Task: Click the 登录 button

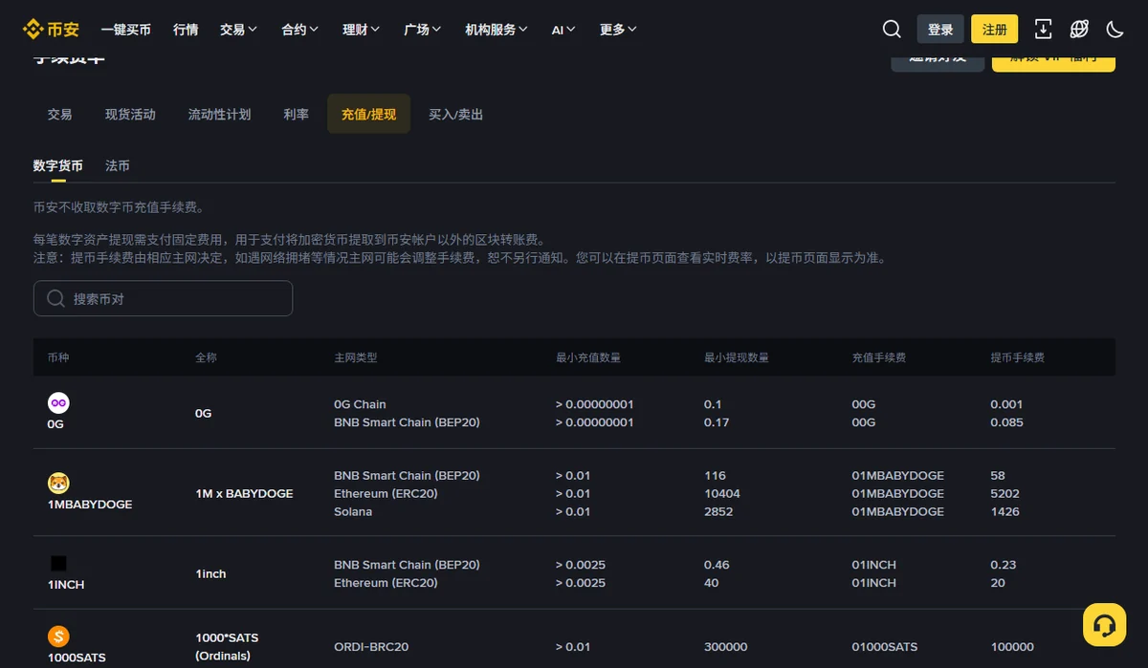Action: tap(940, 30)
